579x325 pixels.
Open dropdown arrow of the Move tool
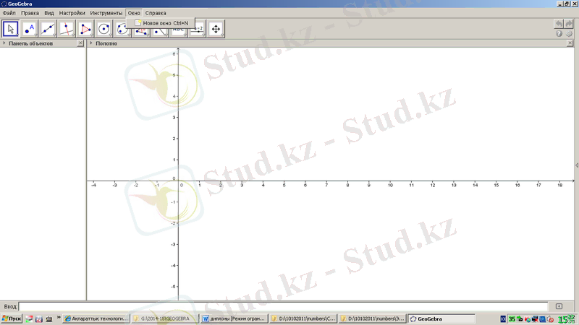click(17, 35)
